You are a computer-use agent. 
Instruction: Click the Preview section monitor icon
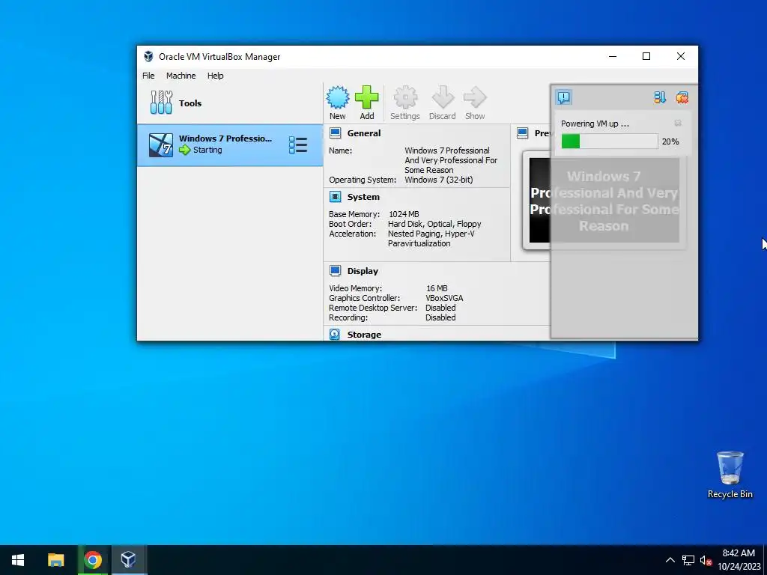click(522, 133)
